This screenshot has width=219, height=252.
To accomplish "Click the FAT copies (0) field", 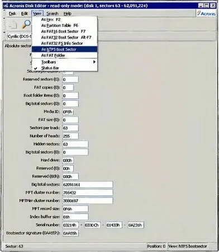I will [x=68, y=87].
